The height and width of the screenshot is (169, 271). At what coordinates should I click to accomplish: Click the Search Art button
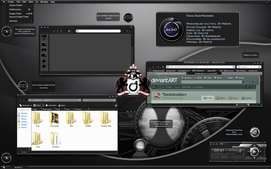point(248,82)
